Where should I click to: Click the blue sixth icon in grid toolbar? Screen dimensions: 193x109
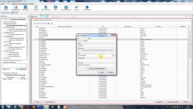(x=48, y=24)
